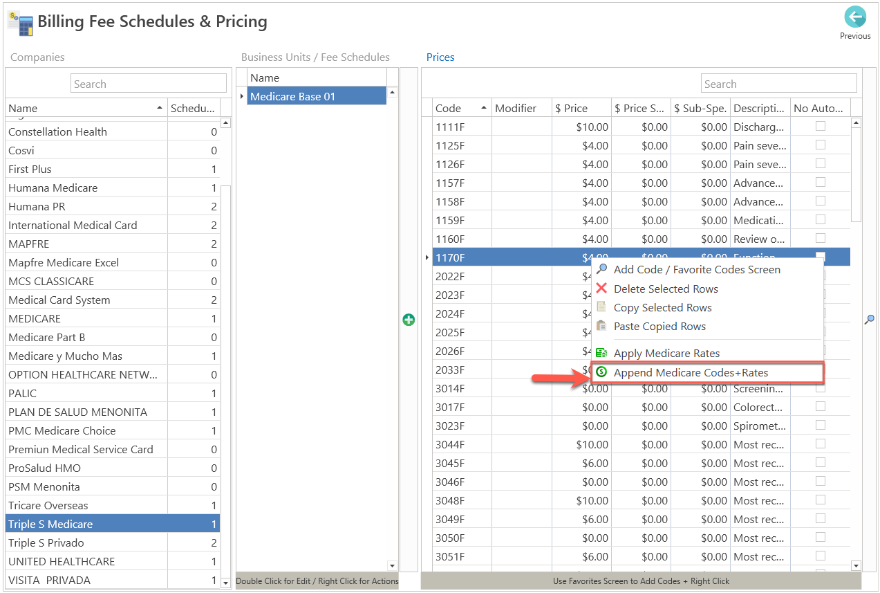Toggle No Auto checkbox for code 1158F
The height and width of the screenshot is (593, 880).
pyautogui.click(x=821, y=201)
